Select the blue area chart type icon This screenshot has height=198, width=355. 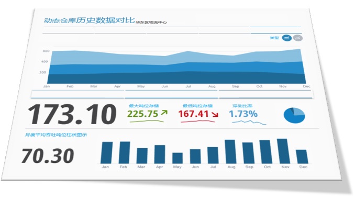pyautogui.click(x=286, y=38)
